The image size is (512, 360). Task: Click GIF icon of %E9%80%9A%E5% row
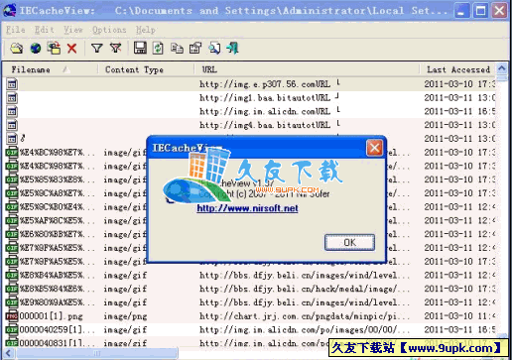[12, 302]
